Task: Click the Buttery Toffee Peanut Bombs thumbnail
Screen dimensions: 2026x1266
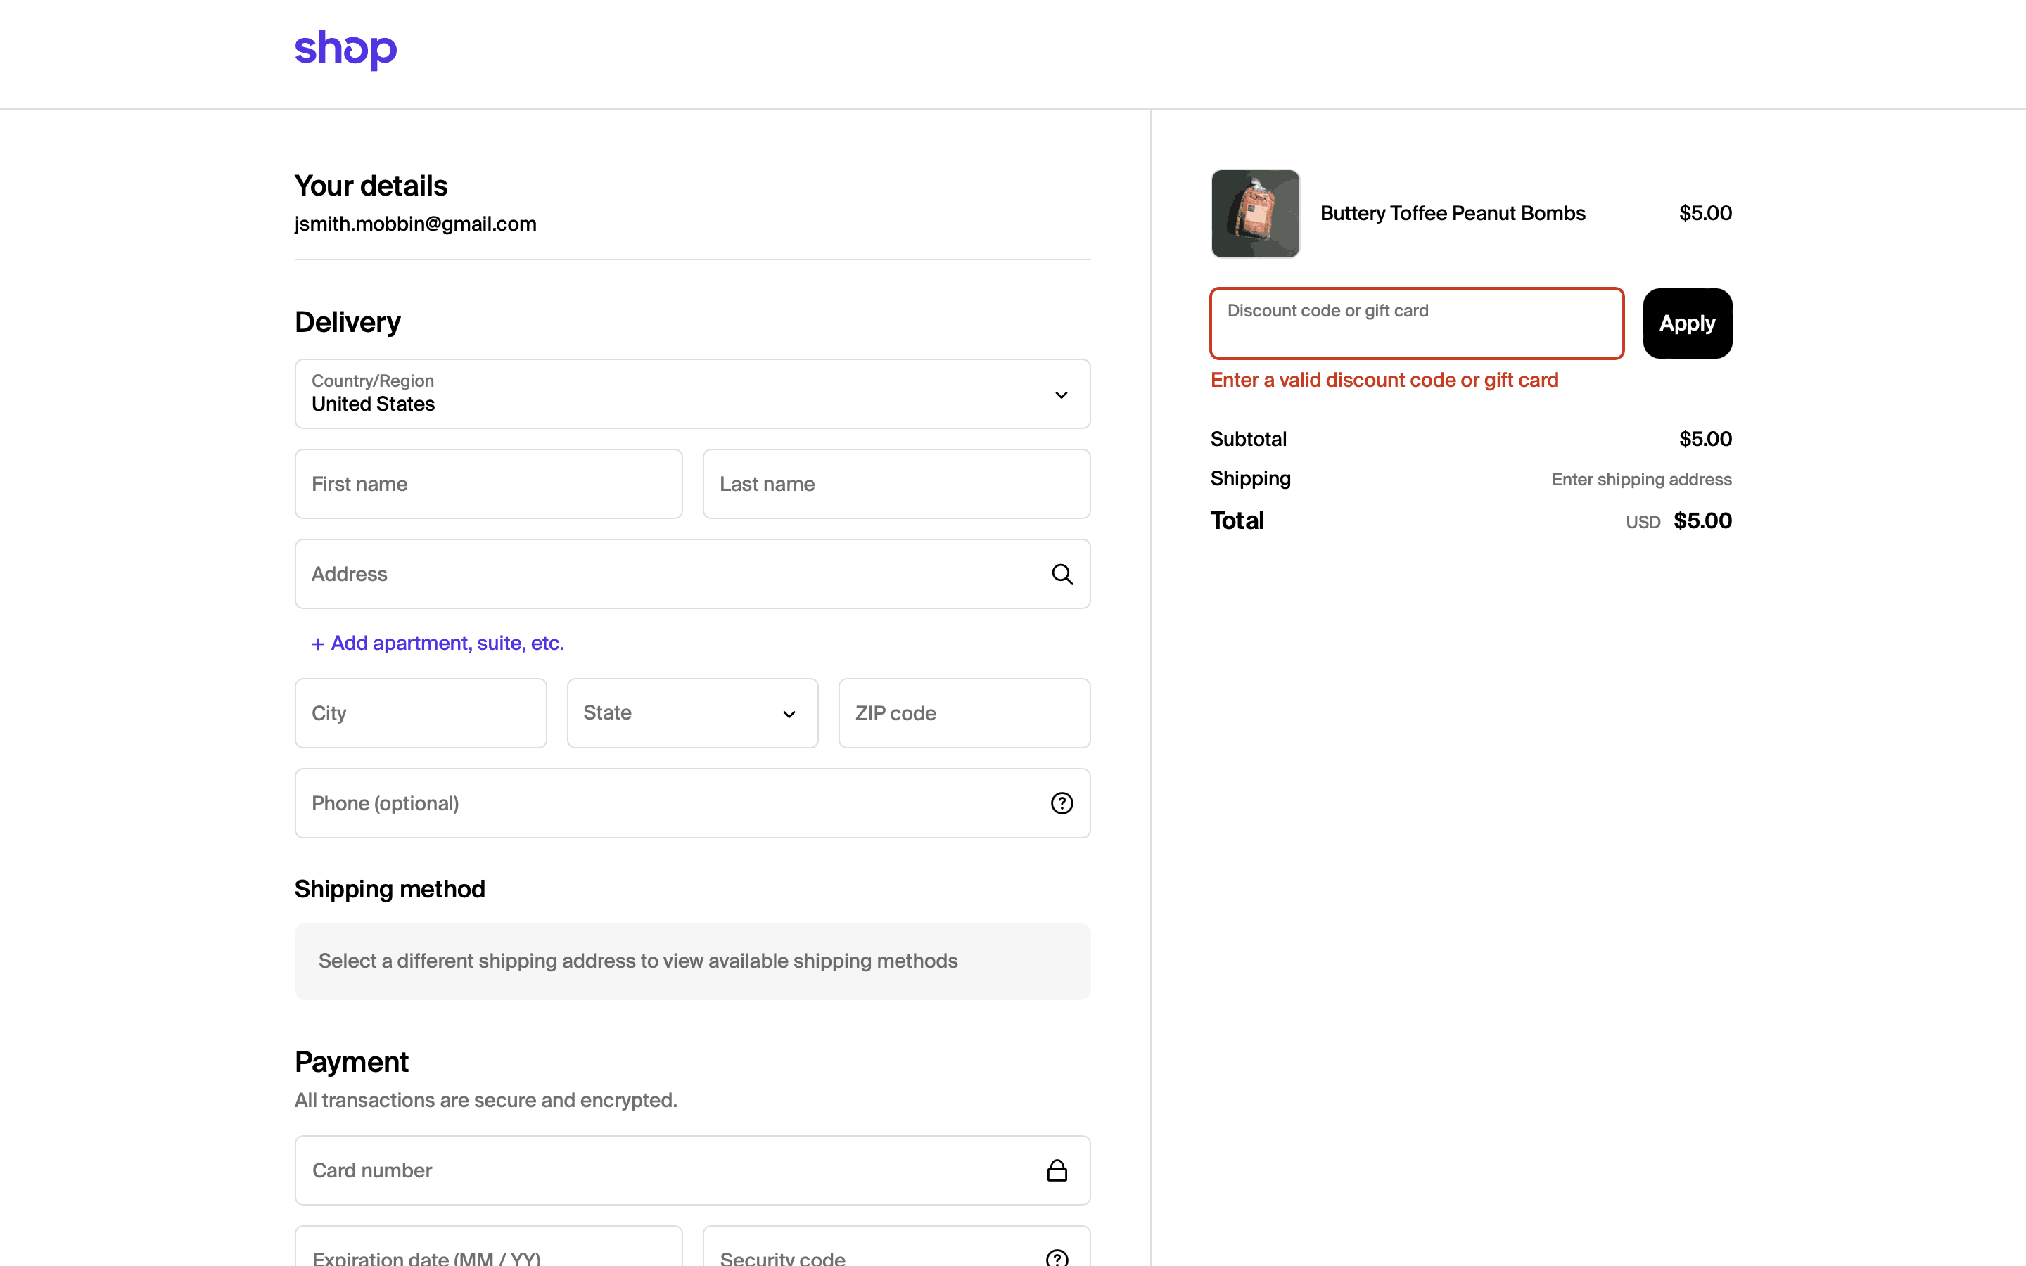Action: [1255, 214]
